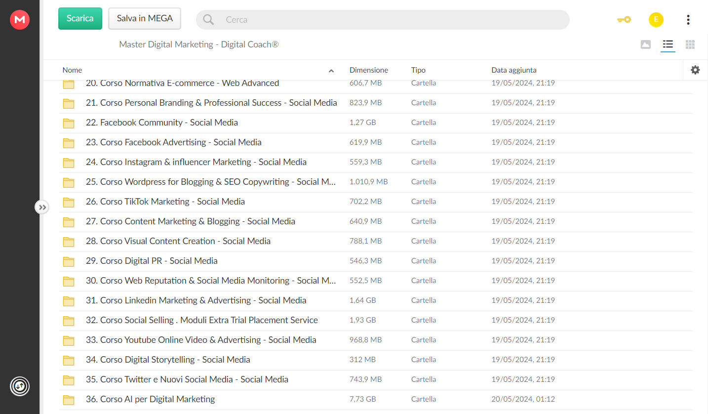Select list view mode

click(x=668, y=45)
